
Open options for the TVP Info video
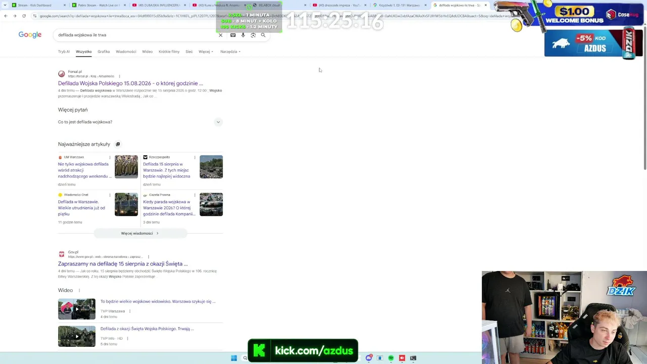tap(127, 338)
